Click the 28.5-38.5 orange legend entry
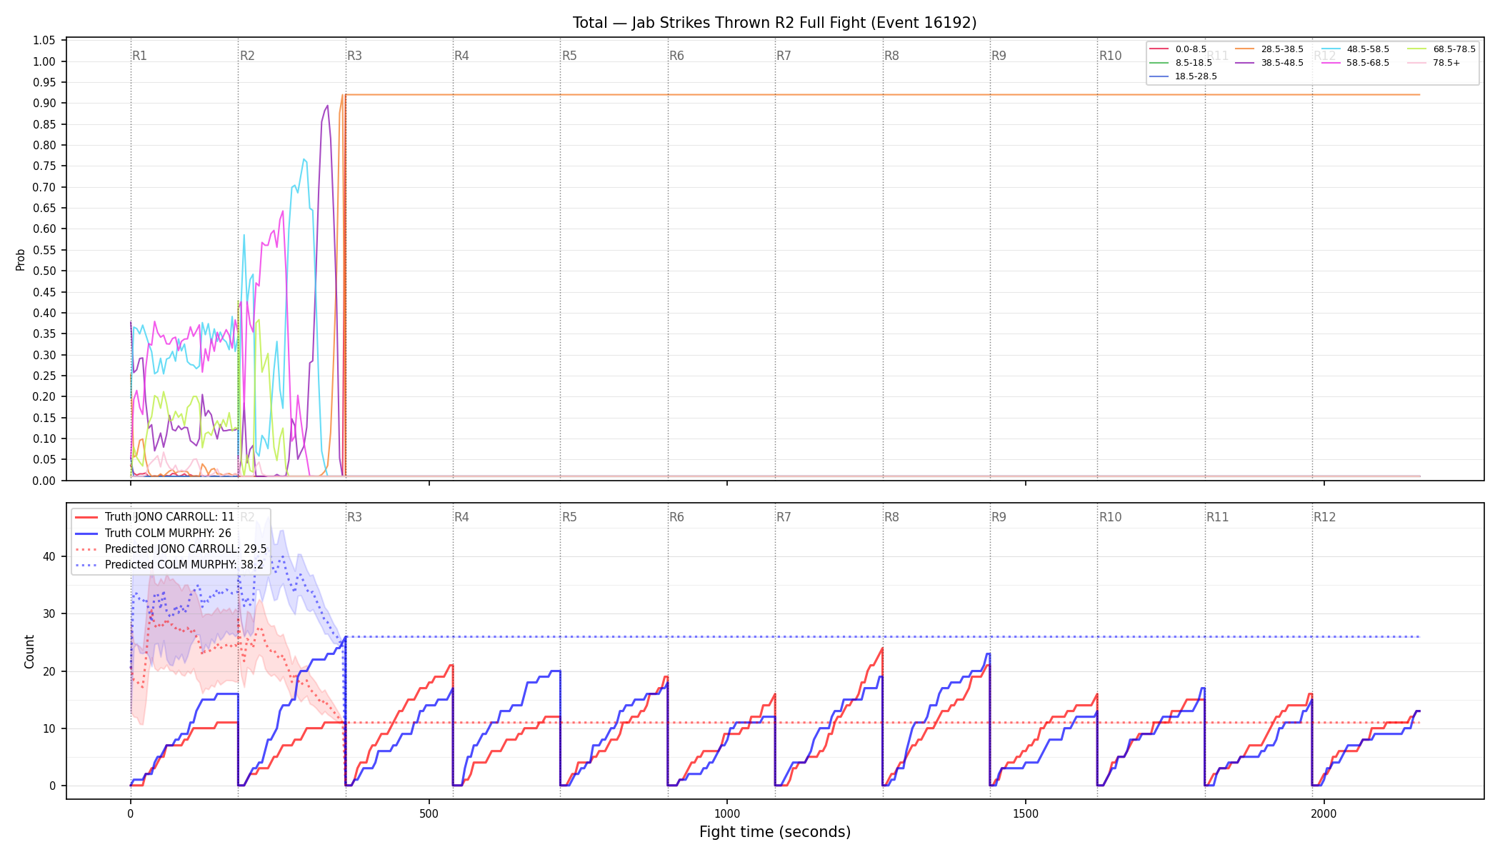 1269,49
